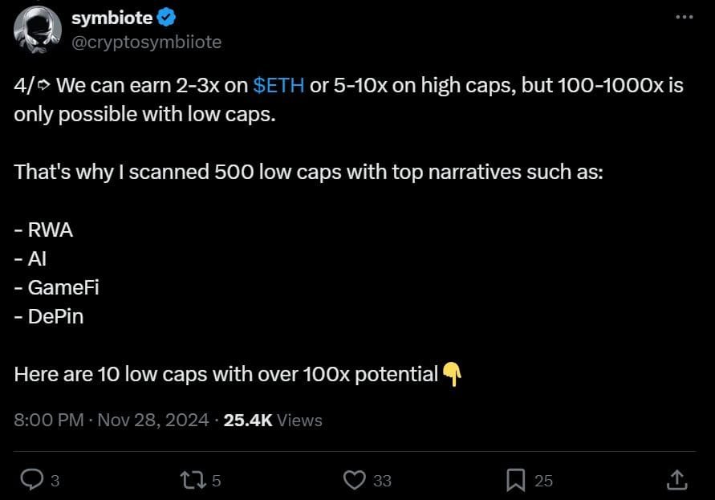Like the tweet to toggle the heart
Image resolution: width=715 pixels, height=500 pixels.
[x=355, y=479]
